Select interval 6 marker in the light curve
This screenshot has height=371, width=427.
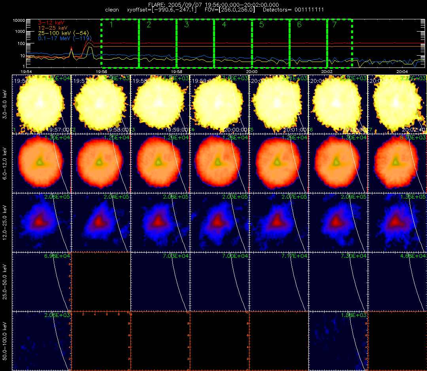pos(299,25)
